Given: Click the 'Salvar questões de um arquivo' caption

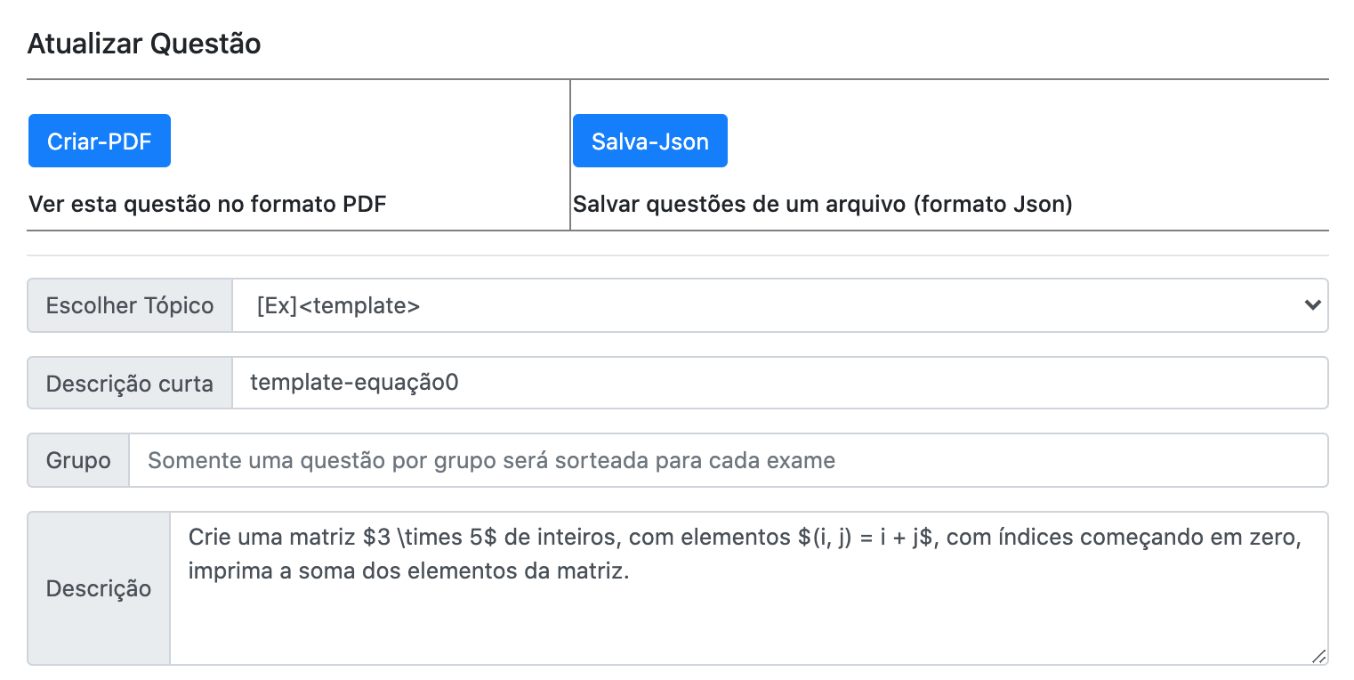Looking at the screenshot, I should coord(822,204).
